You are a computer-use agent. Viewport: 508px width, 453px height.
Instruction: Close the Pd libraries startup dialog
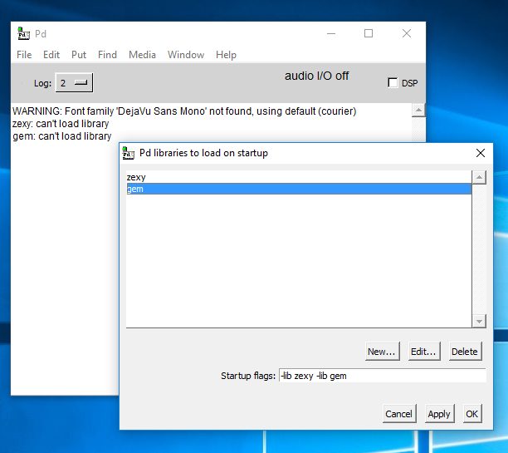point(481,153)
